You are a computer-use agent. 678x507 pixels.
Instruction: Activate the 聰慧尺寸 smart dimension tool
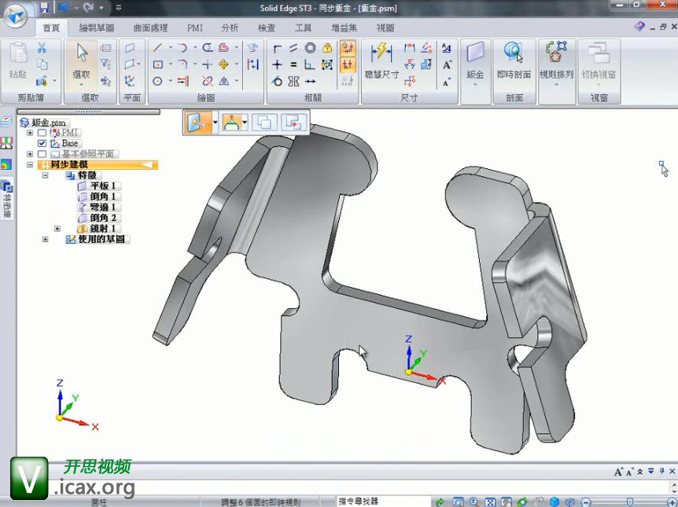(381, 61)
